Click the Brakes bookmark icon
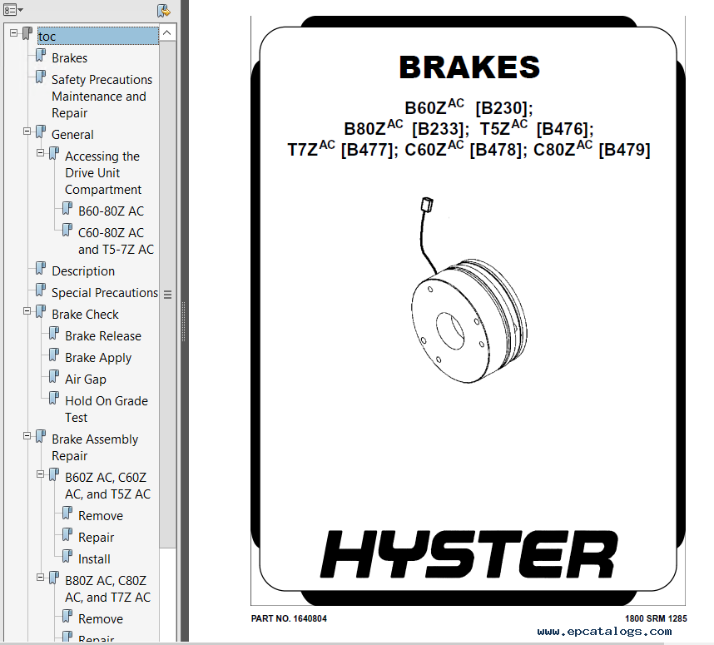Image resolution: width=714 pixels, height=645 pixels. [x=41, y=56]
